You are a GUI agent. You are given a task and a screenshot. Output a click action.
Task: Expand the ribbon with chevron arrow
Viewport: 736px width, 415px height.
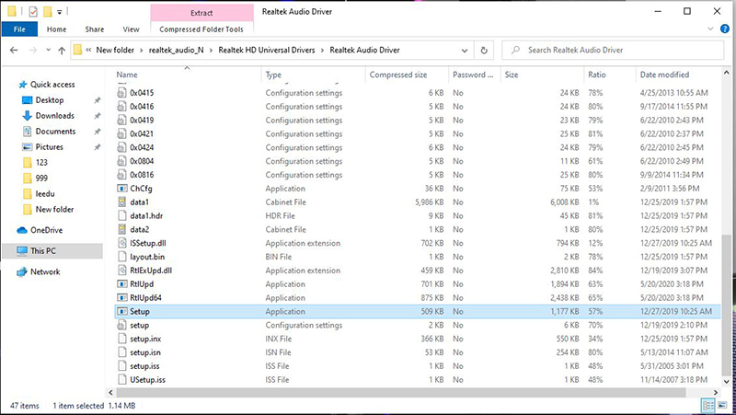(711, 29)
